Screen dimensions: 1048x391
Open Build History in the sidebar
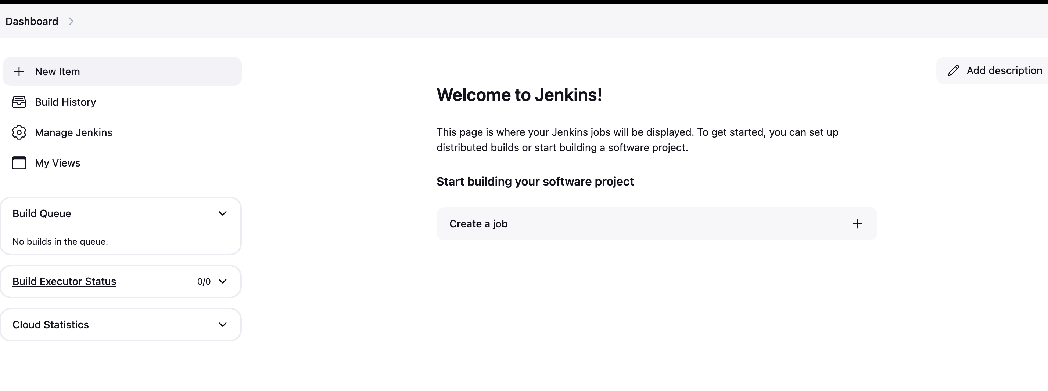[65, 102]
